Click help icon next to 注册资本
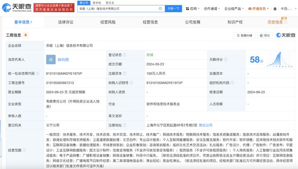This screenshot has width=298, height=169. coord(125,73)
